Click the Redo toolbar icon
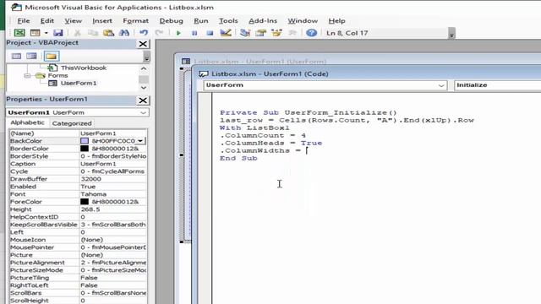 159,33
